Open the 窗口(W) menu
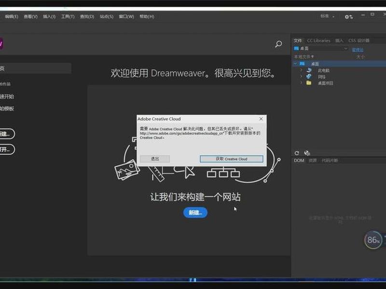The image size is (386, 289). point(126,16)
